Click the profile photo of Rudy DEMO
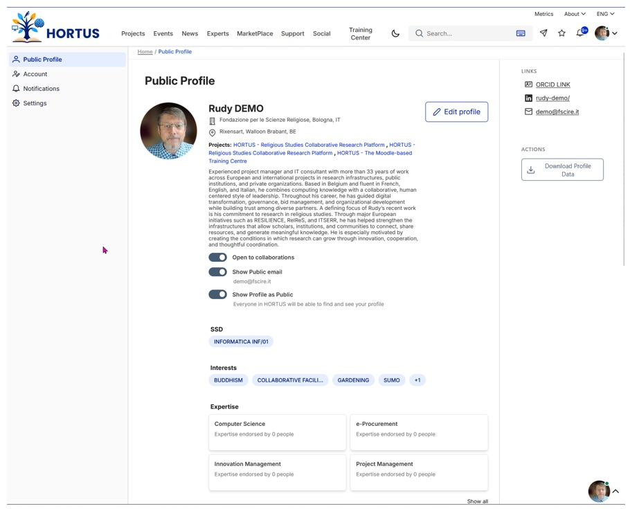The height and width of the screenshot is (509, 630). pyautogui.click(x=168, y=131)
